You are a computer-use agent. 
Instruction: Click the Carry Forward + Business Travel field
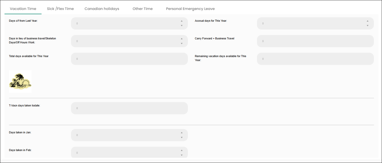(x=315, y=41)
